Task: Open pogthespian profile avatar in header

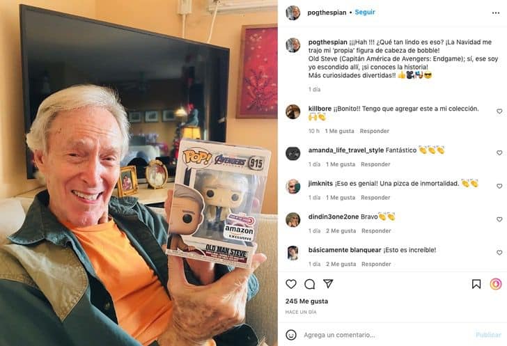Action: (x=293, y=13)
